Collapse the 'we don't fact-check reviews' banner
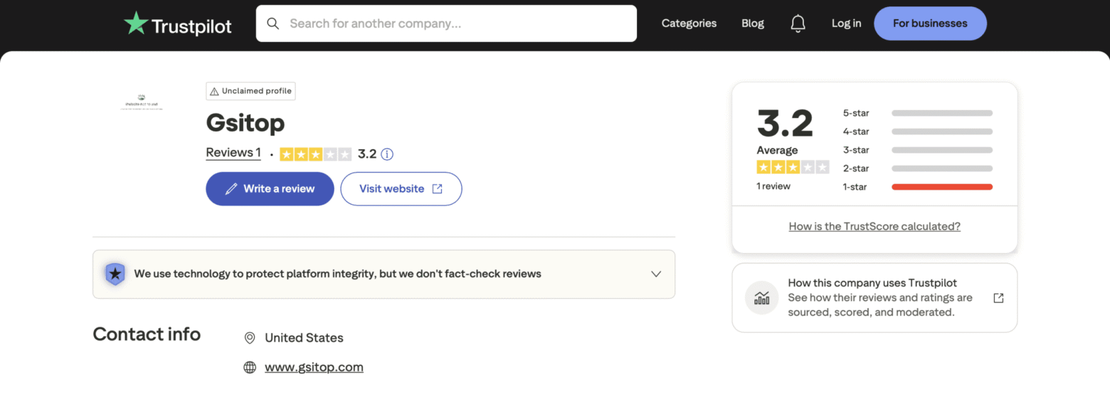1110x412 pixels. click(655, 273)
